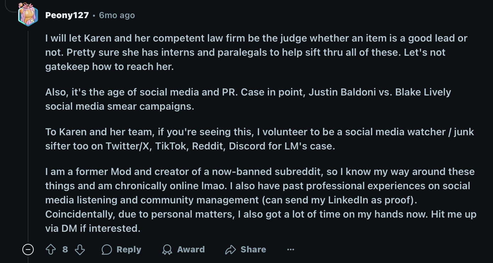Upvote Peony127's comment

coord(51,250)
